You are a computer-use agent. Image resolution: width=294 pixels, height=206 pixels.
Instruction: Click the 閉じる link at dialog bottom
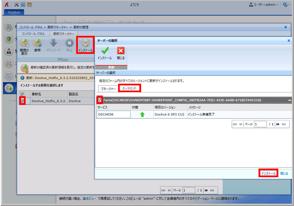(284, 173)
